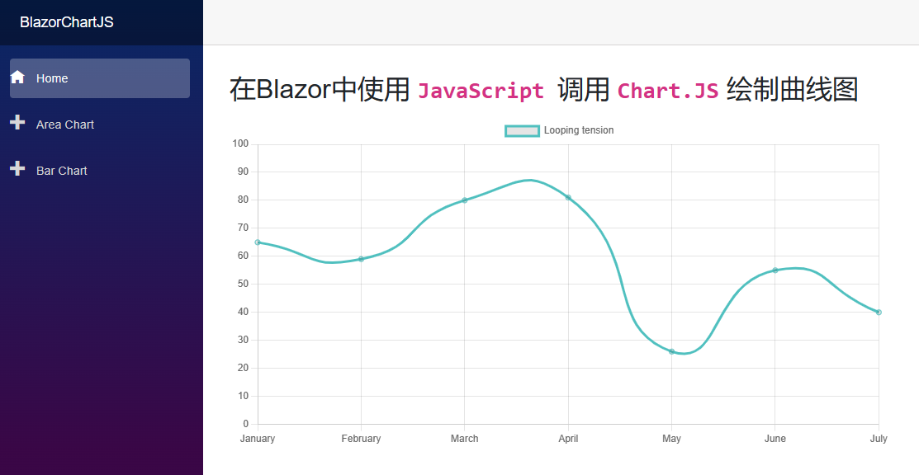This screenshot has width=919, height=475.
Task: Click the March label on x-axis
Action: (464, 439)
